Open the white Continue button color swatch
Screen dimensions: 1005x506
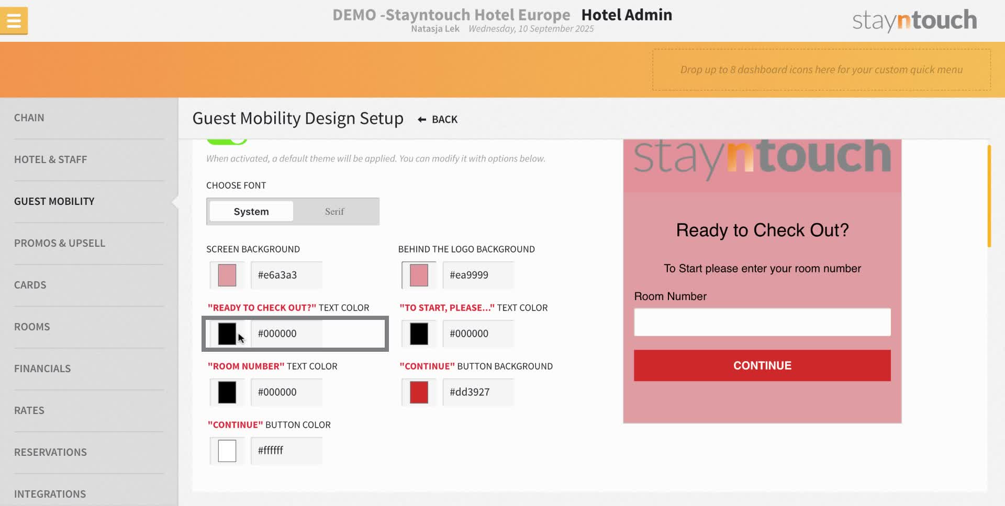227,451
